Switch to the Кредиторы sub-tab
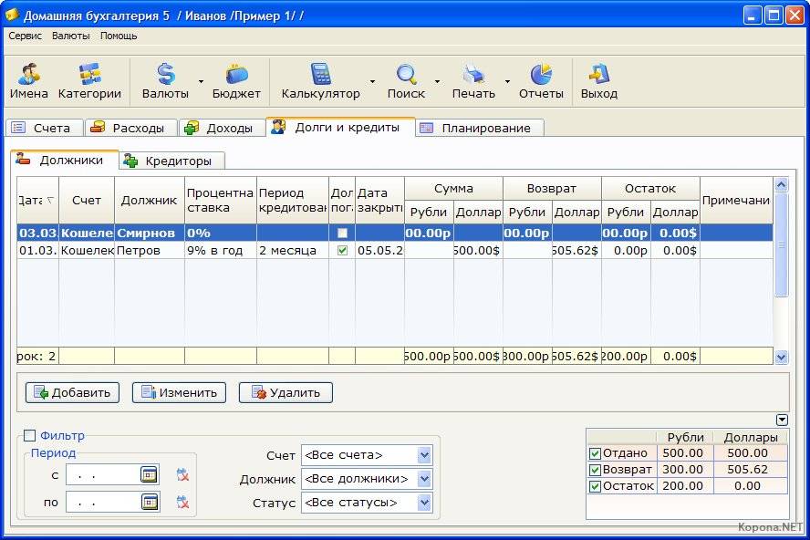Viewport: 810px width, 540px height. [x=172, y=161]
